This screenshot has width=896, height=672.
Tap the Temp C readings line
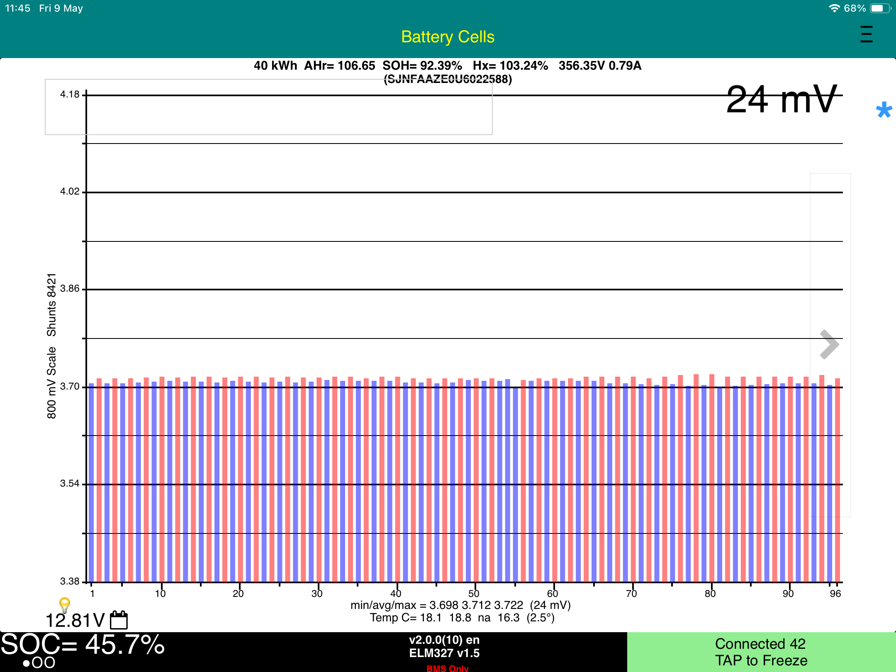point(462,618)
